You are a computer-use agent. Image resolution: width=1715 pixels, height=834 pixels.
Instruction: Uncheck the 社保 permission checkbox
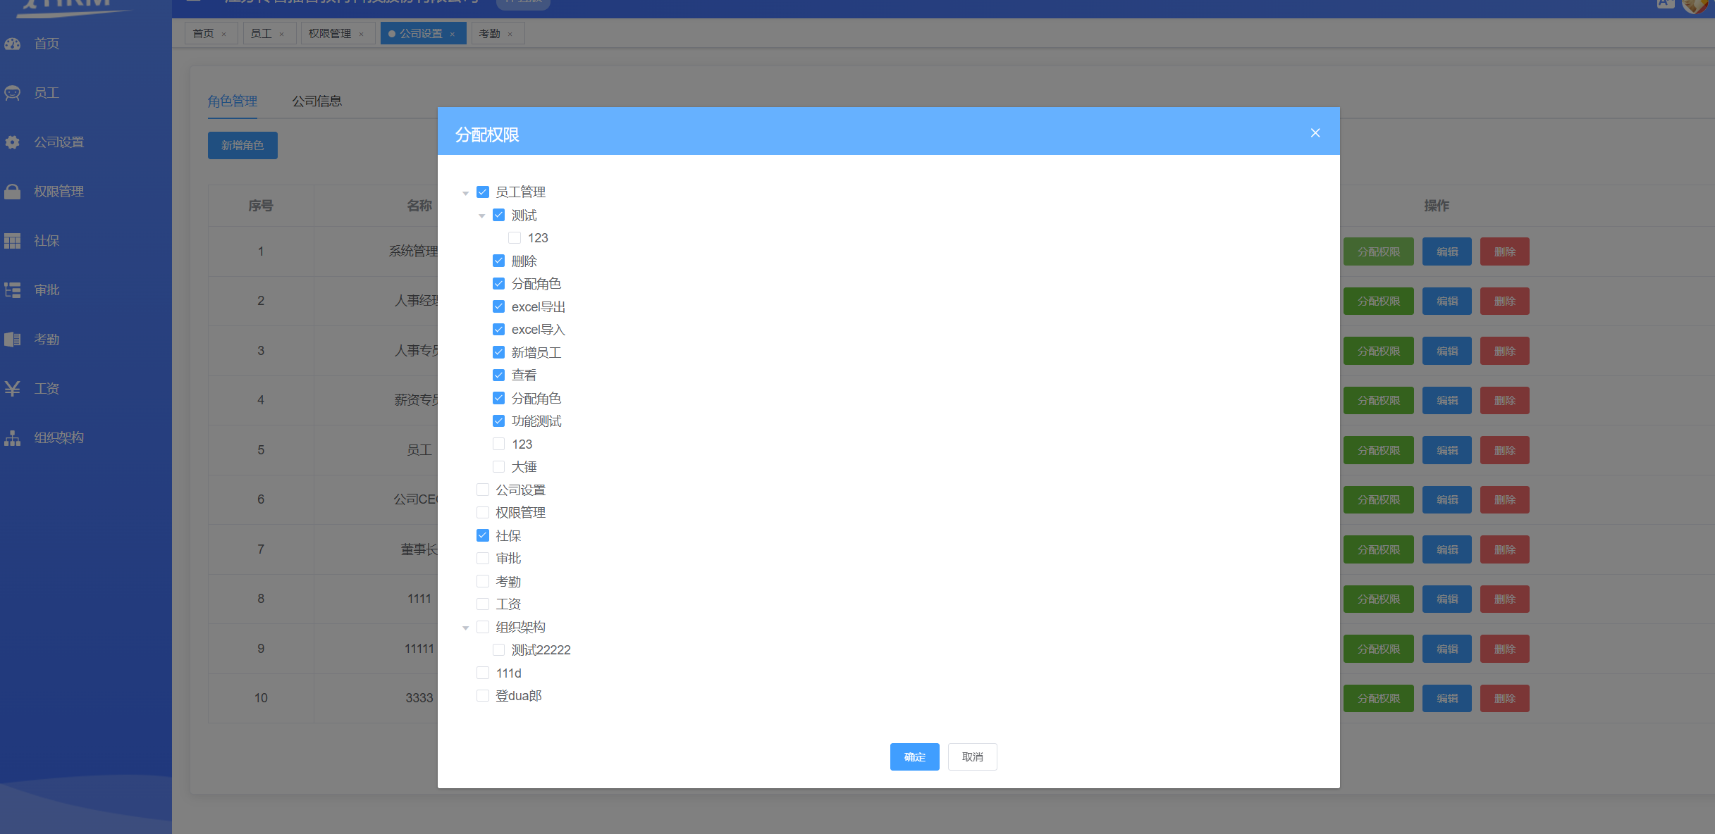[x=483, y=535]
